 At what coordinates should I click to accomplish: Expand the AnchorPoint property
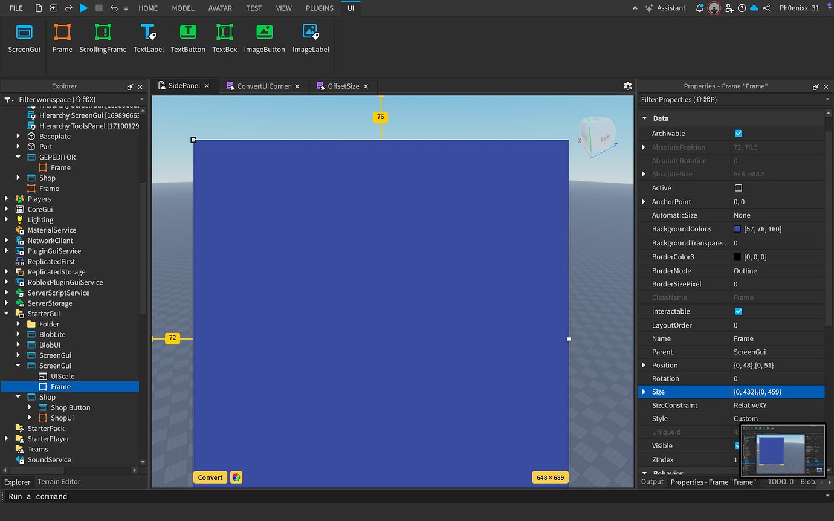tap(644, 202)
